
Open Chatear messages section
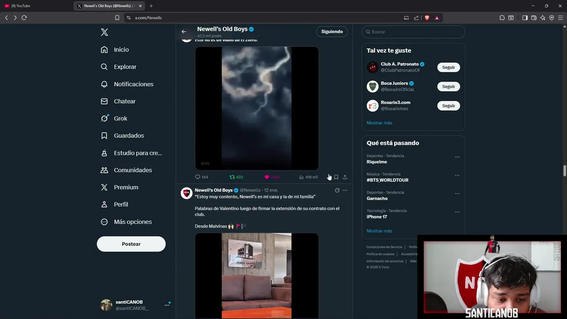pyautogui.click(x=118, y=101)
